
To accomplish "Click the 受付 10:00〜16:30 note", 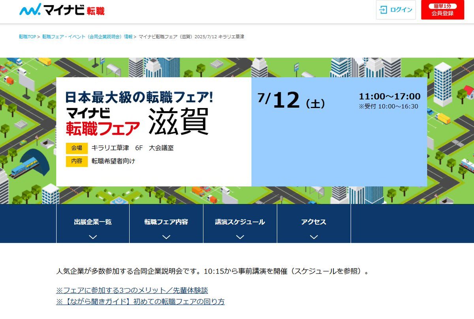I will [388, 106].
